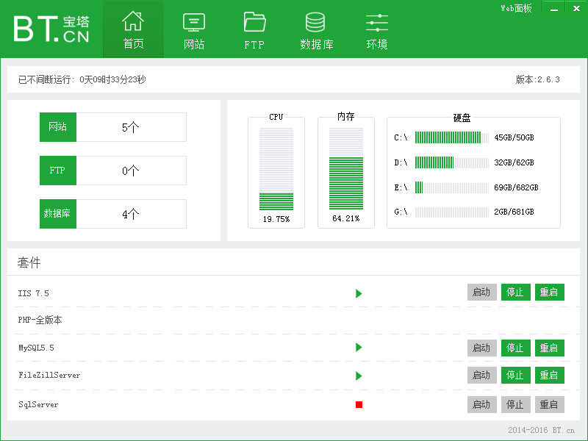
Task: Switch to the 网站 tab label
Action: pyautogui.click(x=194, y=45)
